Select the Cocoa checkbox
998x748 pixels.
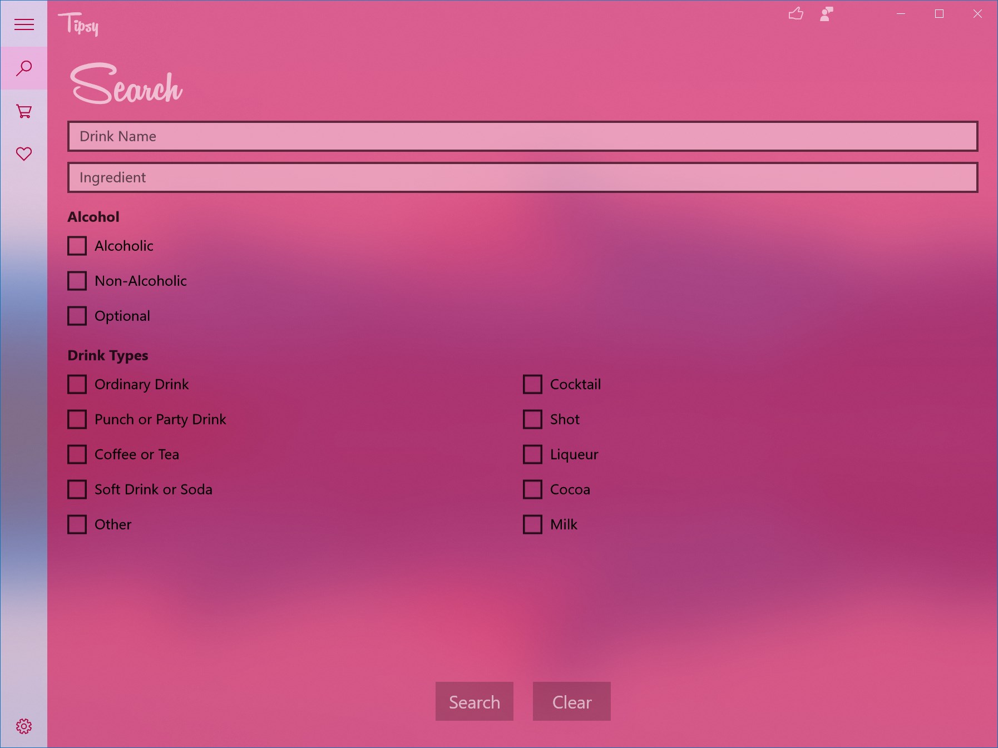pyautogui.click(x=533, y=489)
